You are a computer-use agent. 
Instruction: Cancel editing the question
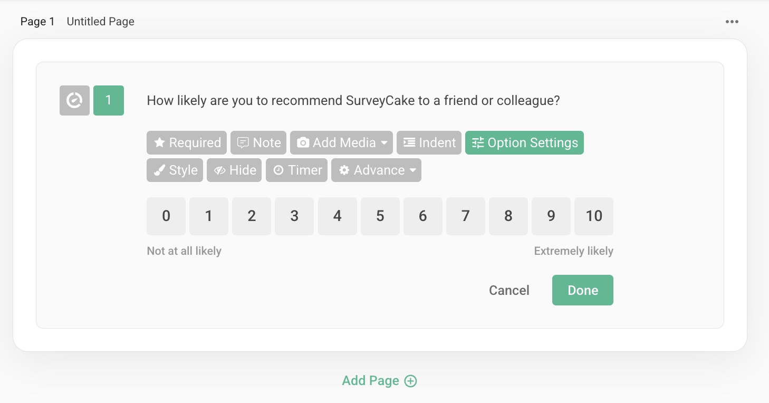point(508,290)
